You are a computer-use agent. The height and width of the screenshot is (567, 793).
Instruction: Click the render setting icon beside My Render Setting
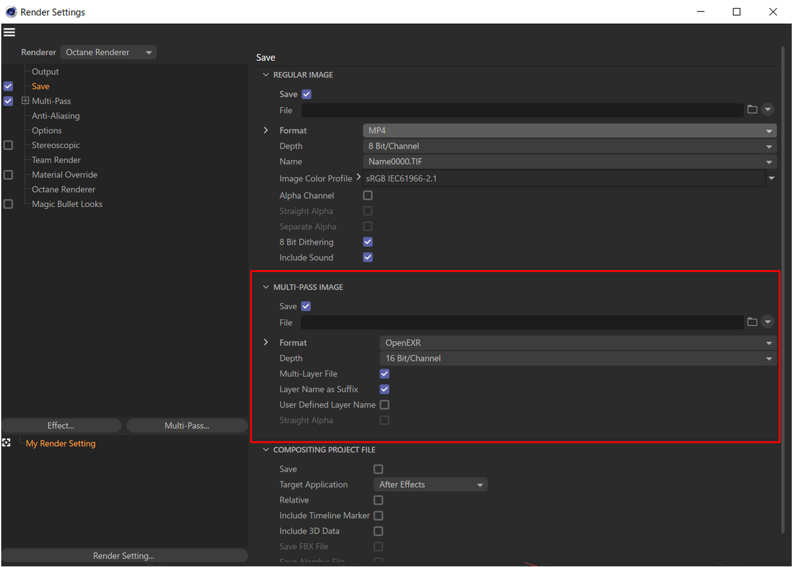coord(6,443)
